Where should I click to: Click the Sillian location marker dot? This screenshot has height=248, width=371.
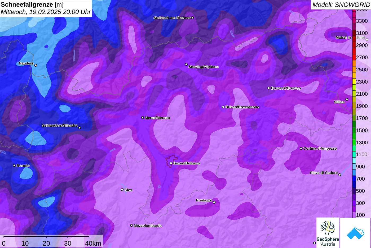click(x=347, y=99)
